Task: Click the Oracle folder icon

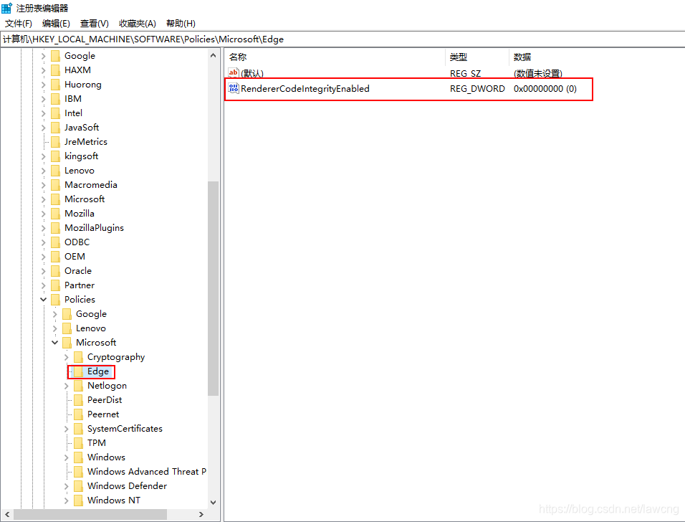Action: click(x=55, y=271)
